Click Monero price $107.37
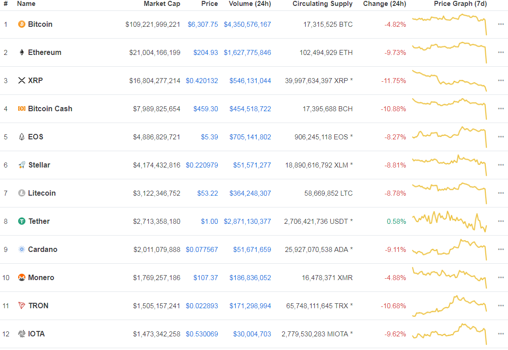This screenshot has width=508, height=350. point(206,278)
